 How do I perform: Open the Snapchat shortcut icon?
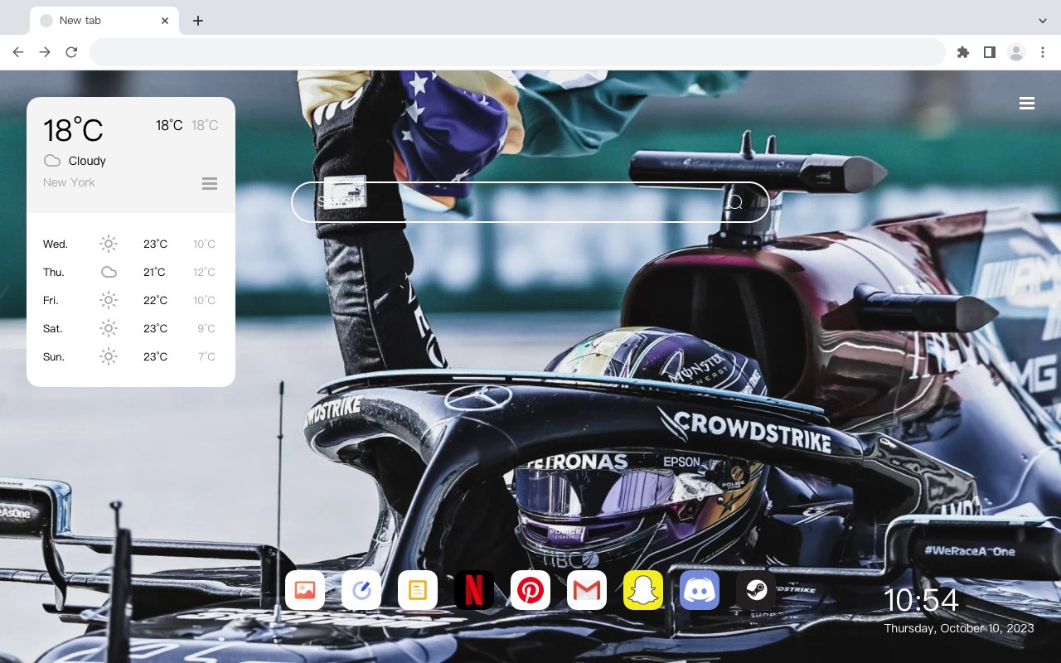[643, 590]
